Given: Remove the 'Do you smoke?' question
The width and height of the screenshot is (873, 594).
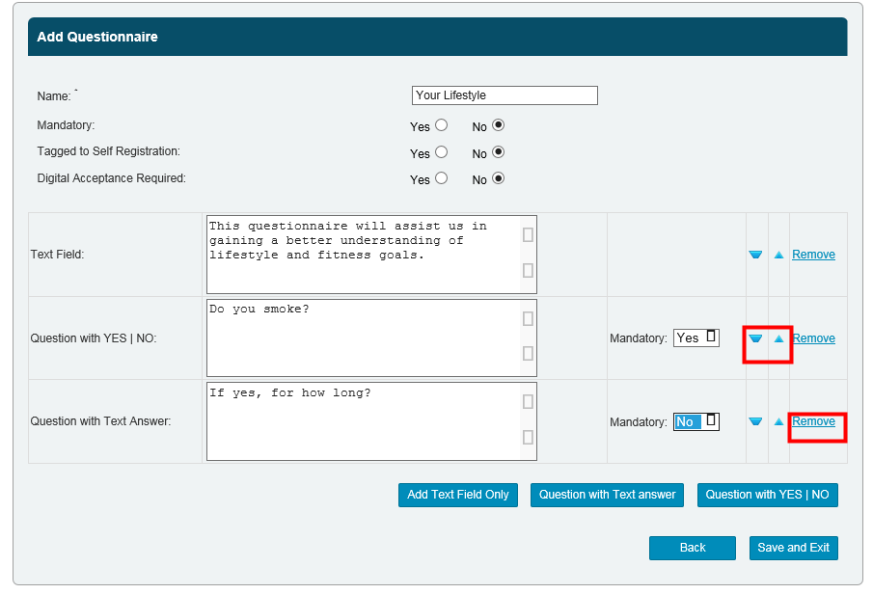Looking at the screenshot, I should click(x=813, y=338).
